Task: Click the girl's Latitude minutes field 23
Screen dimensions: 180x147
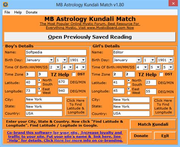Action: click(x=151, y=82)
